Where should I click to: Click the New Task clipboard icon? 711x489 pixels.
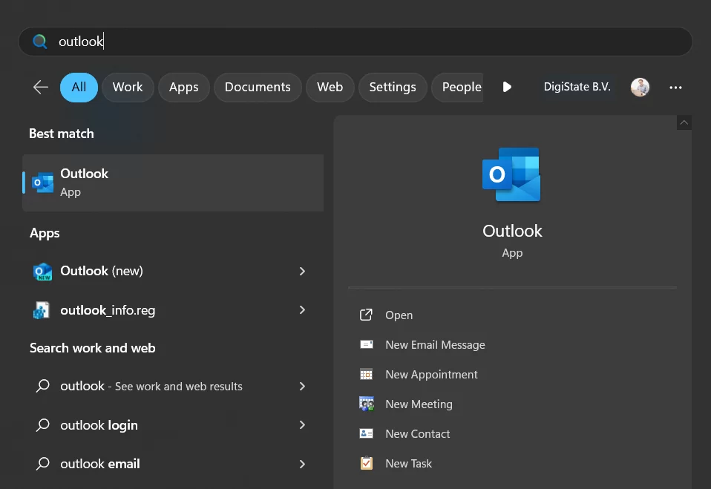click(367, 463)
